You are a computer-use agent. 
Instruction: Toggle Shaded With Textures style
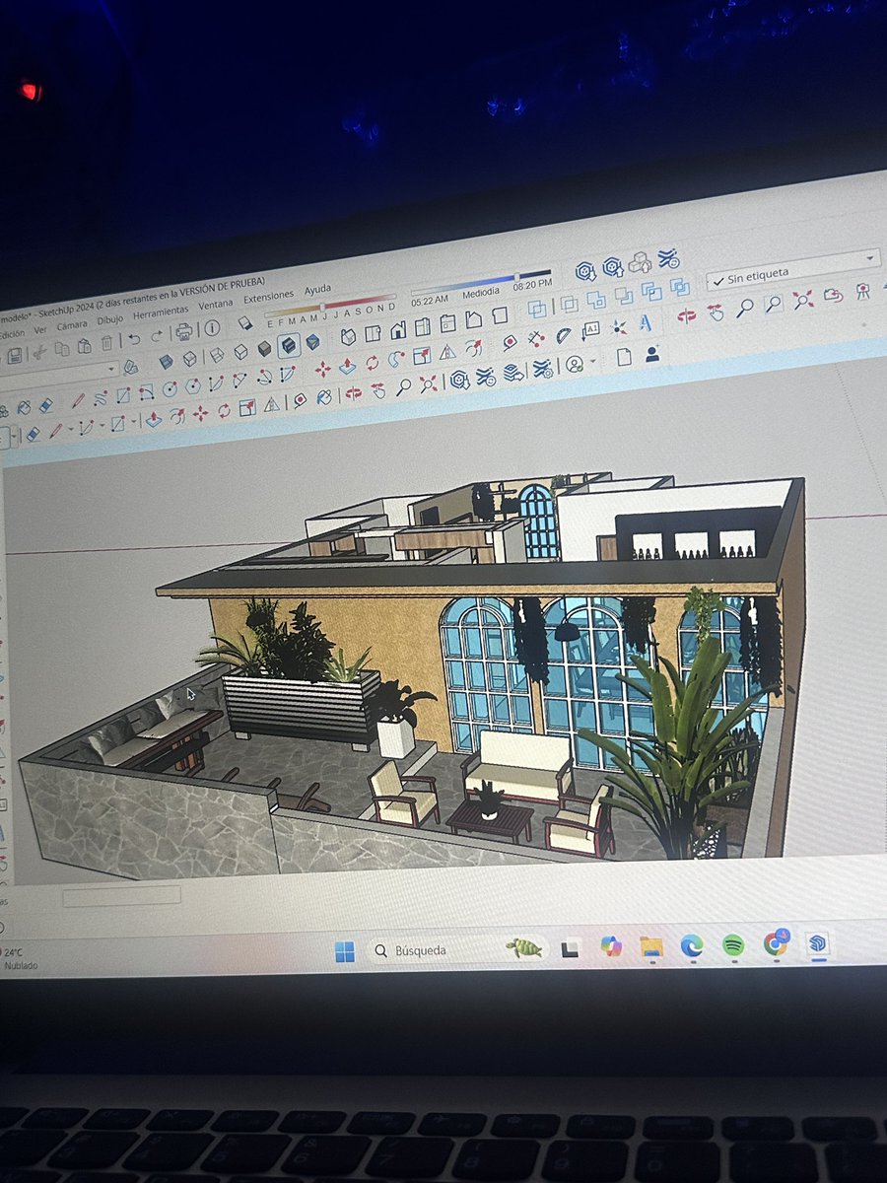point(289,345)
